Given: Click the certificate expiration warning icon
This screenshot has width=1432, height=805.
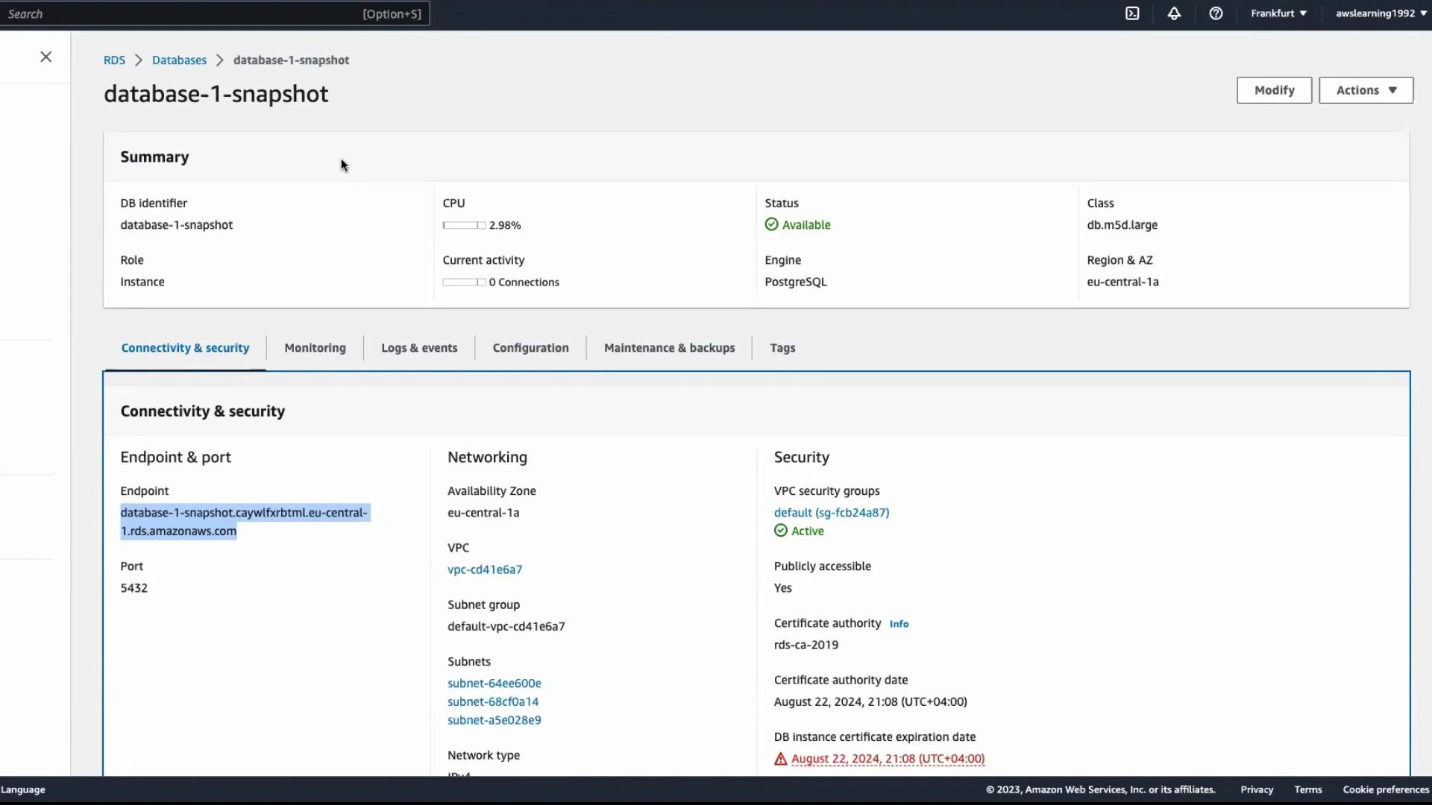Looking at the screenshot, I should click(x=780, y=758).
